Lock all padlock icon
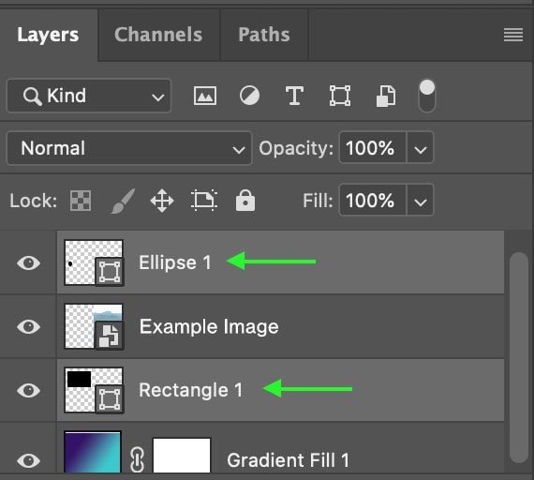Screen dimensions: 534x480 tap(245, 201)
